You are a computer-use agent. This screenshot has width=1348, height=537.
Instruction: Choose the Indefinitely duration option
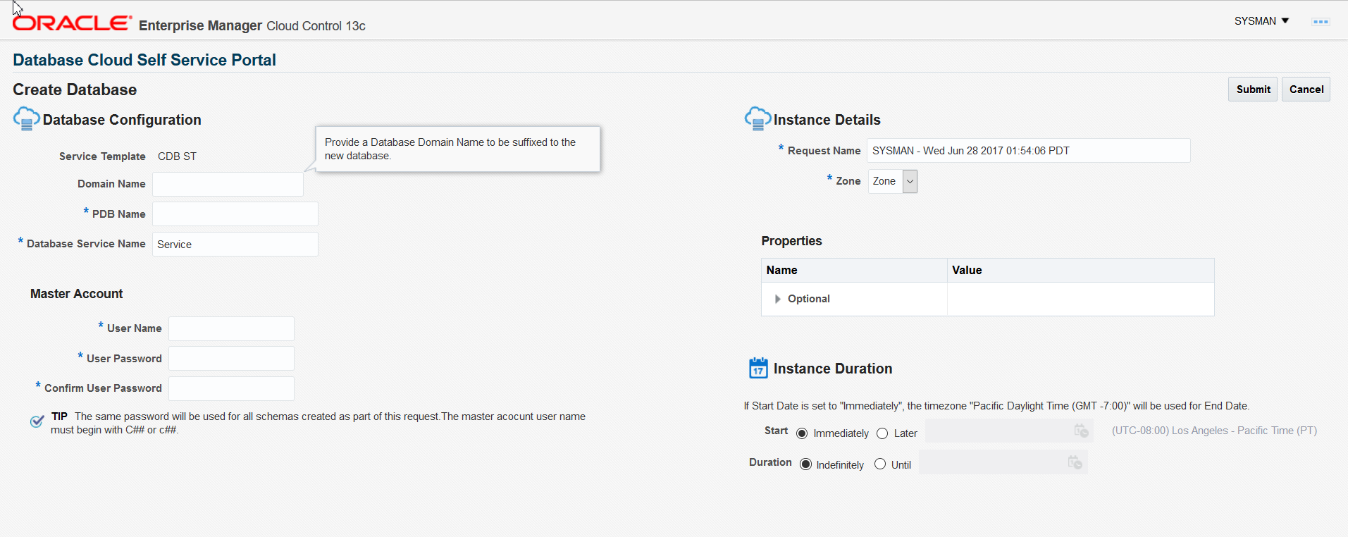805,464
